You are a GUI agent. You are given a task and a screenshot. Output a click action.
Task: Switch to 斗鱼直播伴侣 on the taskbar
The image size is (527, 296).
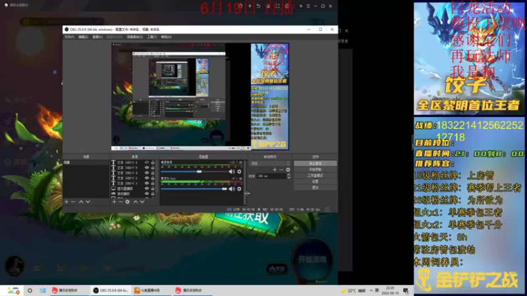(x=152, y=290)
